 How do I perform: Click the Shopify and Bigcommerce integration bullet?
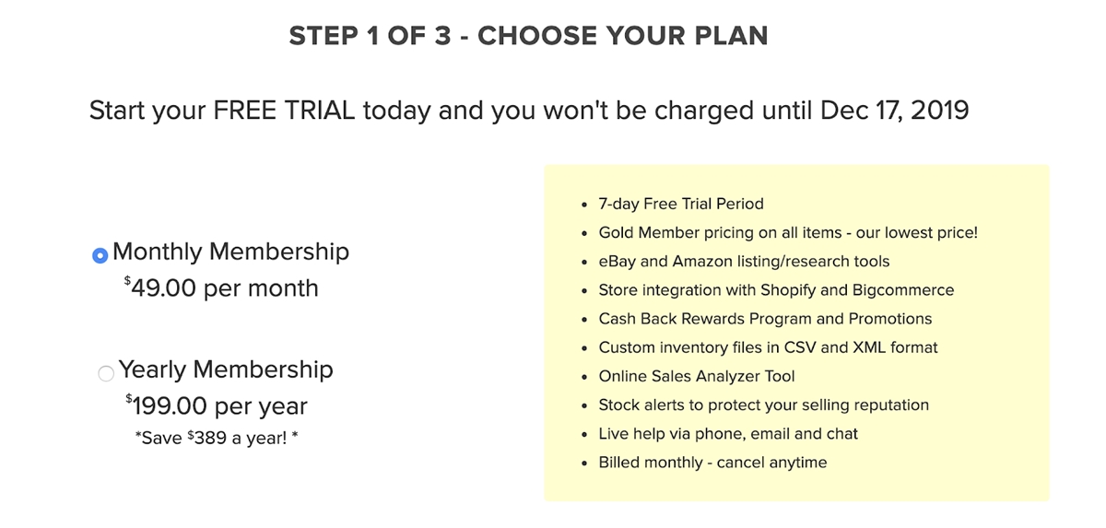776,290
